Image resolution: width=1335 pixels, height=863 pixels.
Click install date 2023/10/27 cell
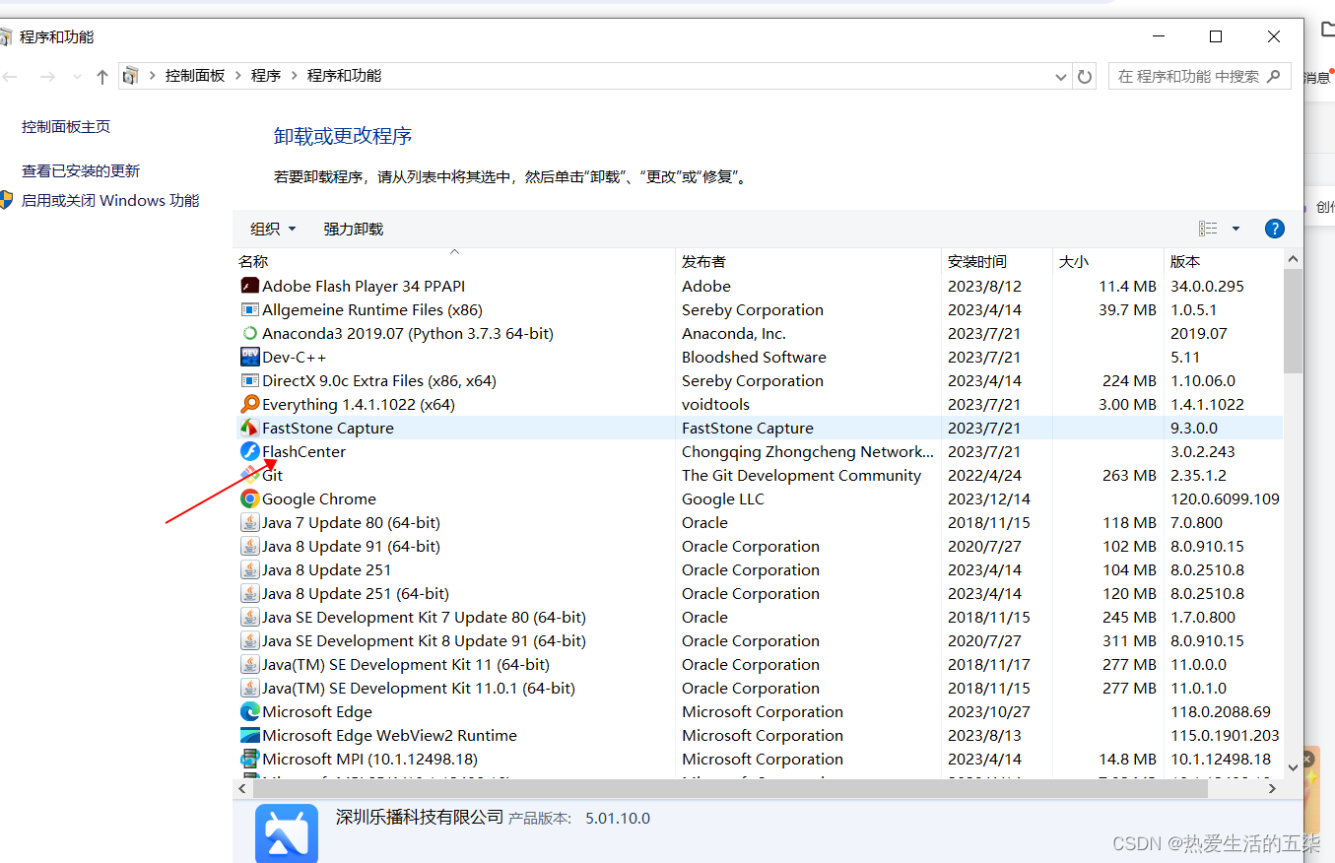click(988, 711)
